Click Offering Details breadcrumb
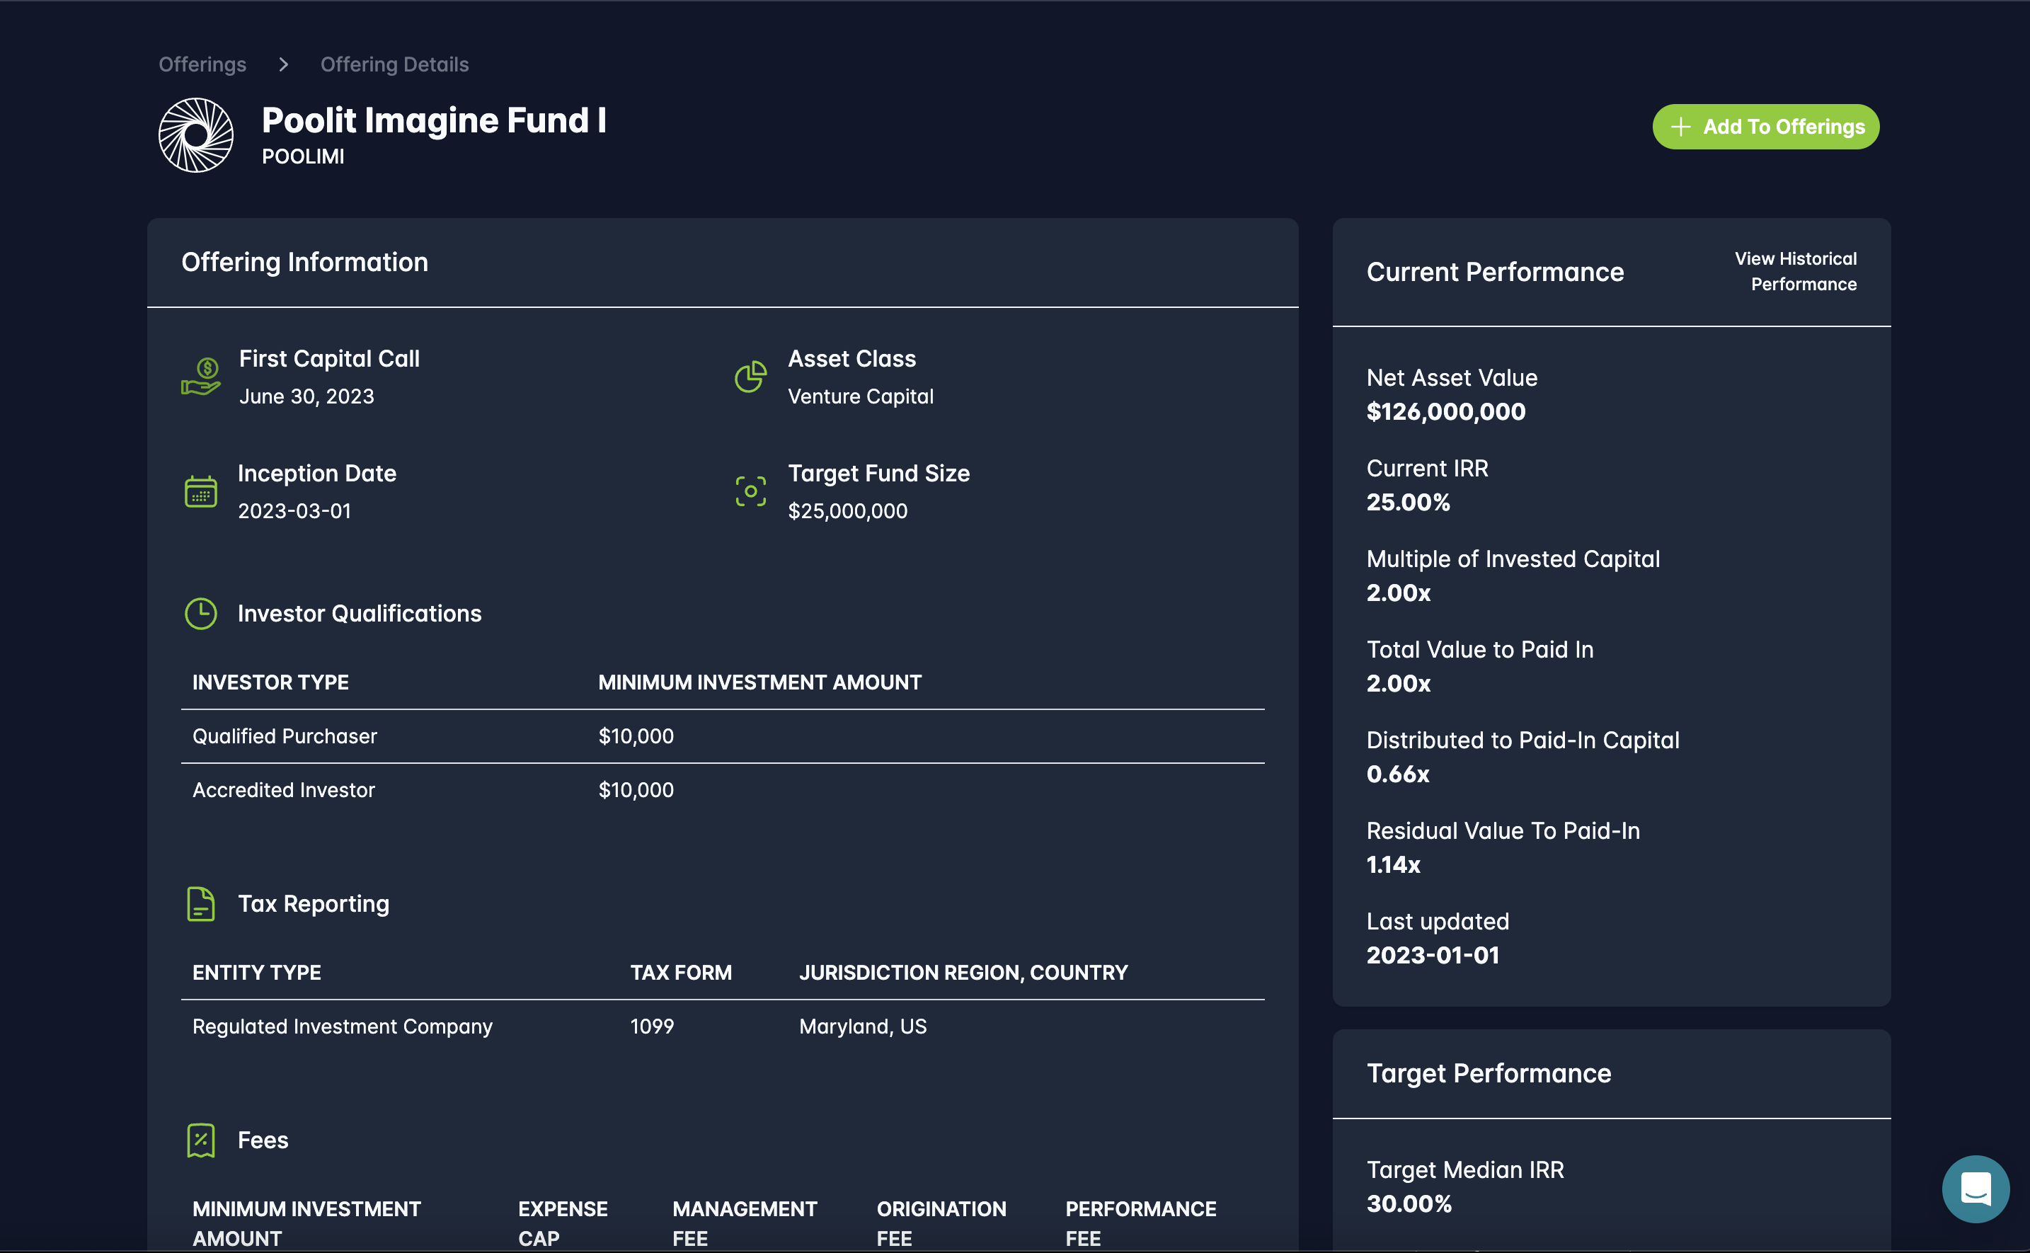The height and width of the screenshot is (1253, 2030). 394,64
